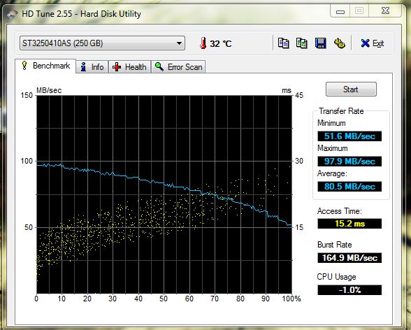
Task: Click the Minimum transfer rate value field
Action: [349, 136]
